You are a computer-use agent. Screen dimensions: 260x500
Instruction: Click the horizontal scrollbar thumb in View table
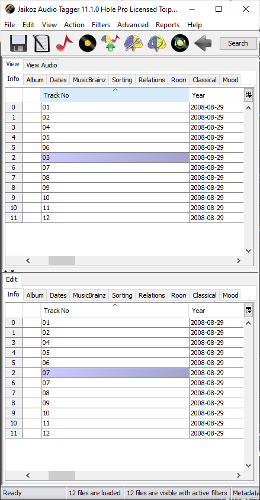point(62,260)
